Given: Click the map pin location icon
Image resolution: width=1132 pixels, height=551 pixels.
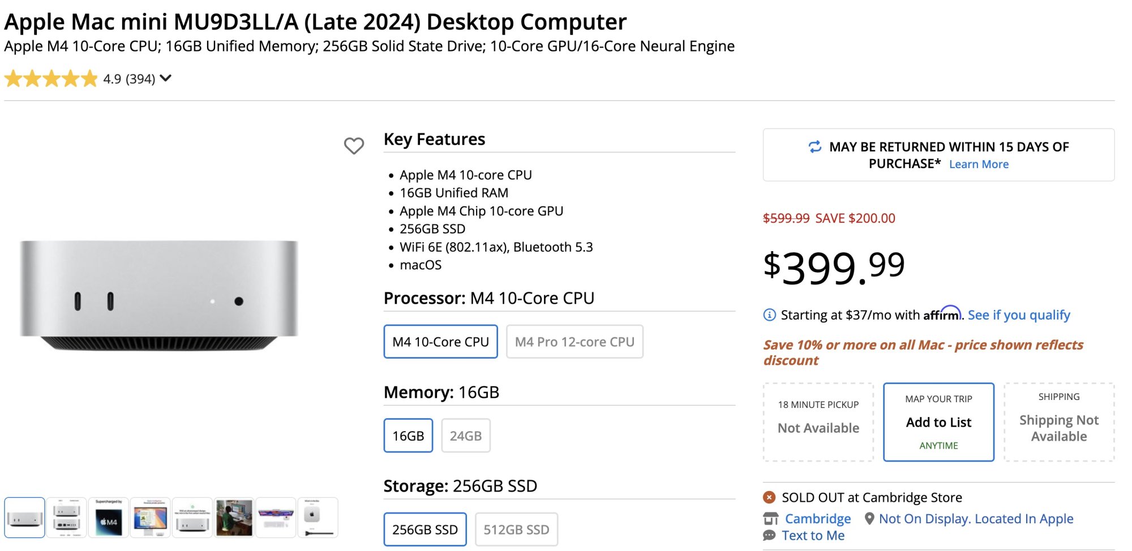Looking at the screenshot, I should click(869, 519).
